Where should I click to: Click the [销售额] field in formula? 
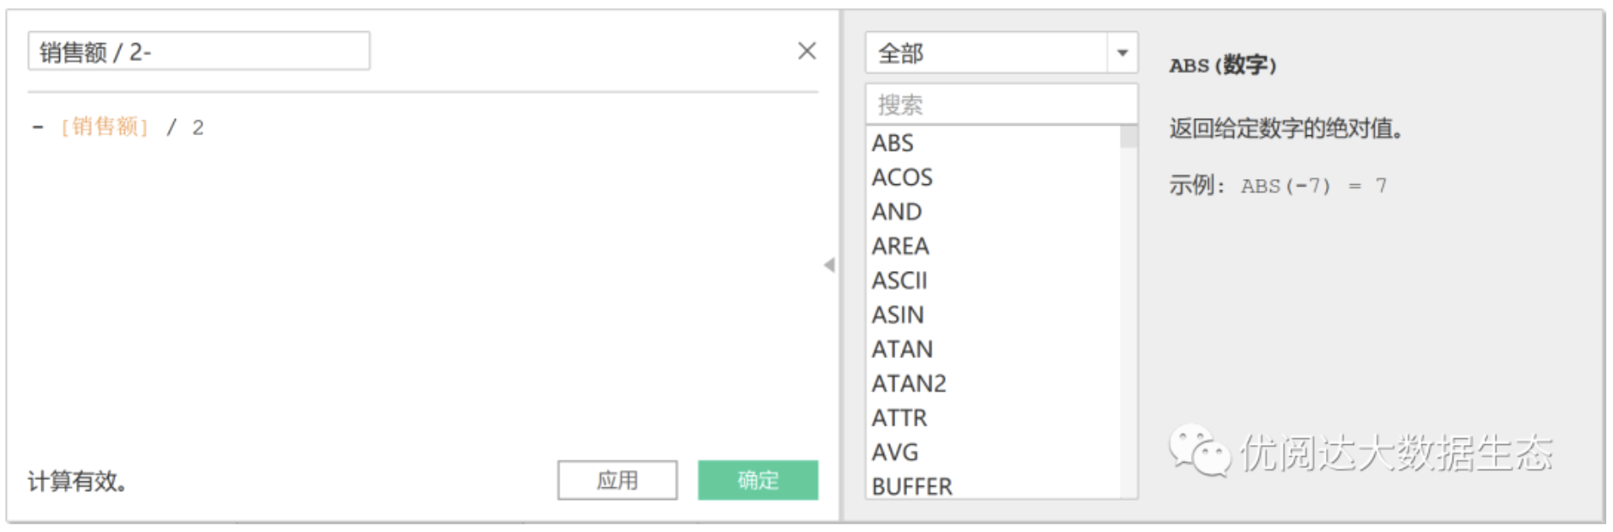click(105, 128)
